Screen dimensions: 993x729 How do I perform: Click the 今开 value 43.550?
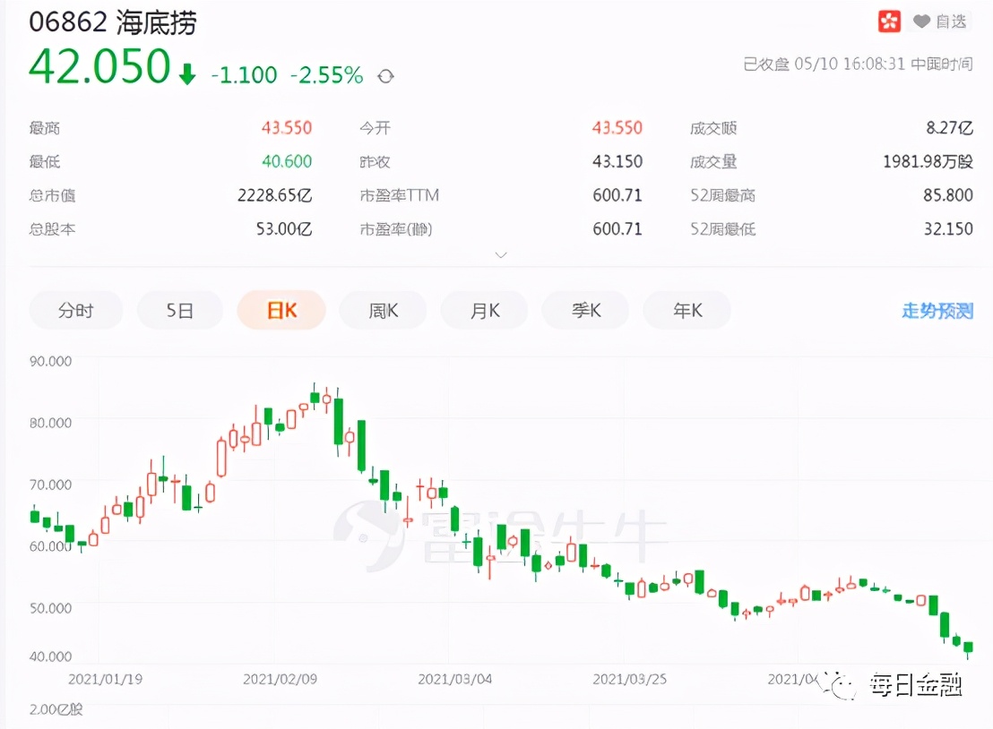(x=617, y=128)
